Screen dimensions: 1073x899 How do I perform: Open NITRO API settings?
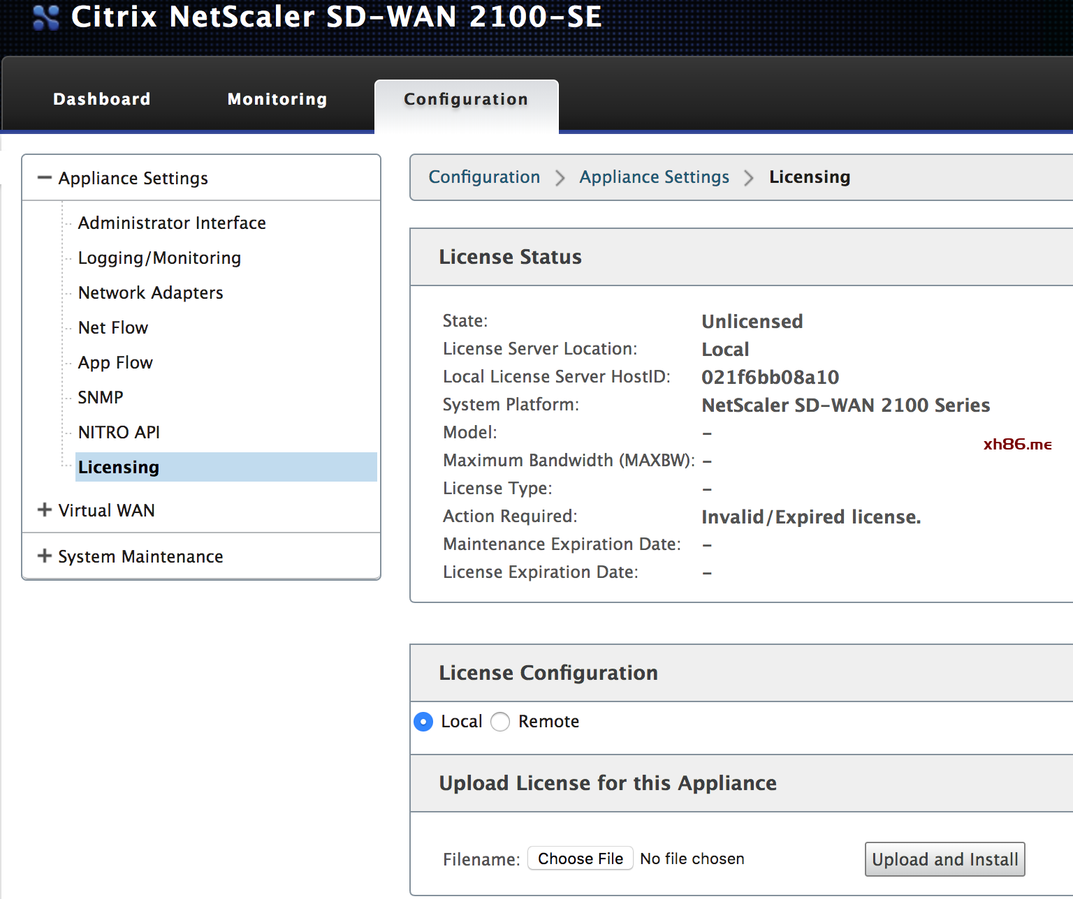point(119,432)
